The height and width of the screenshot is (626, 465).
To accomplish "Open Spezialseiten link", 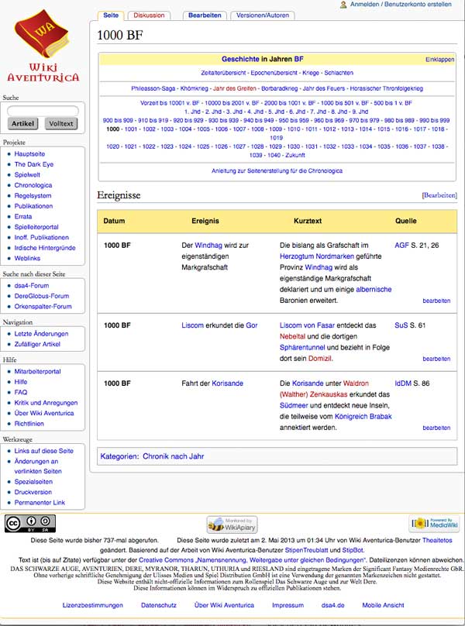I will pyautogui.click(x=33, y=481).
